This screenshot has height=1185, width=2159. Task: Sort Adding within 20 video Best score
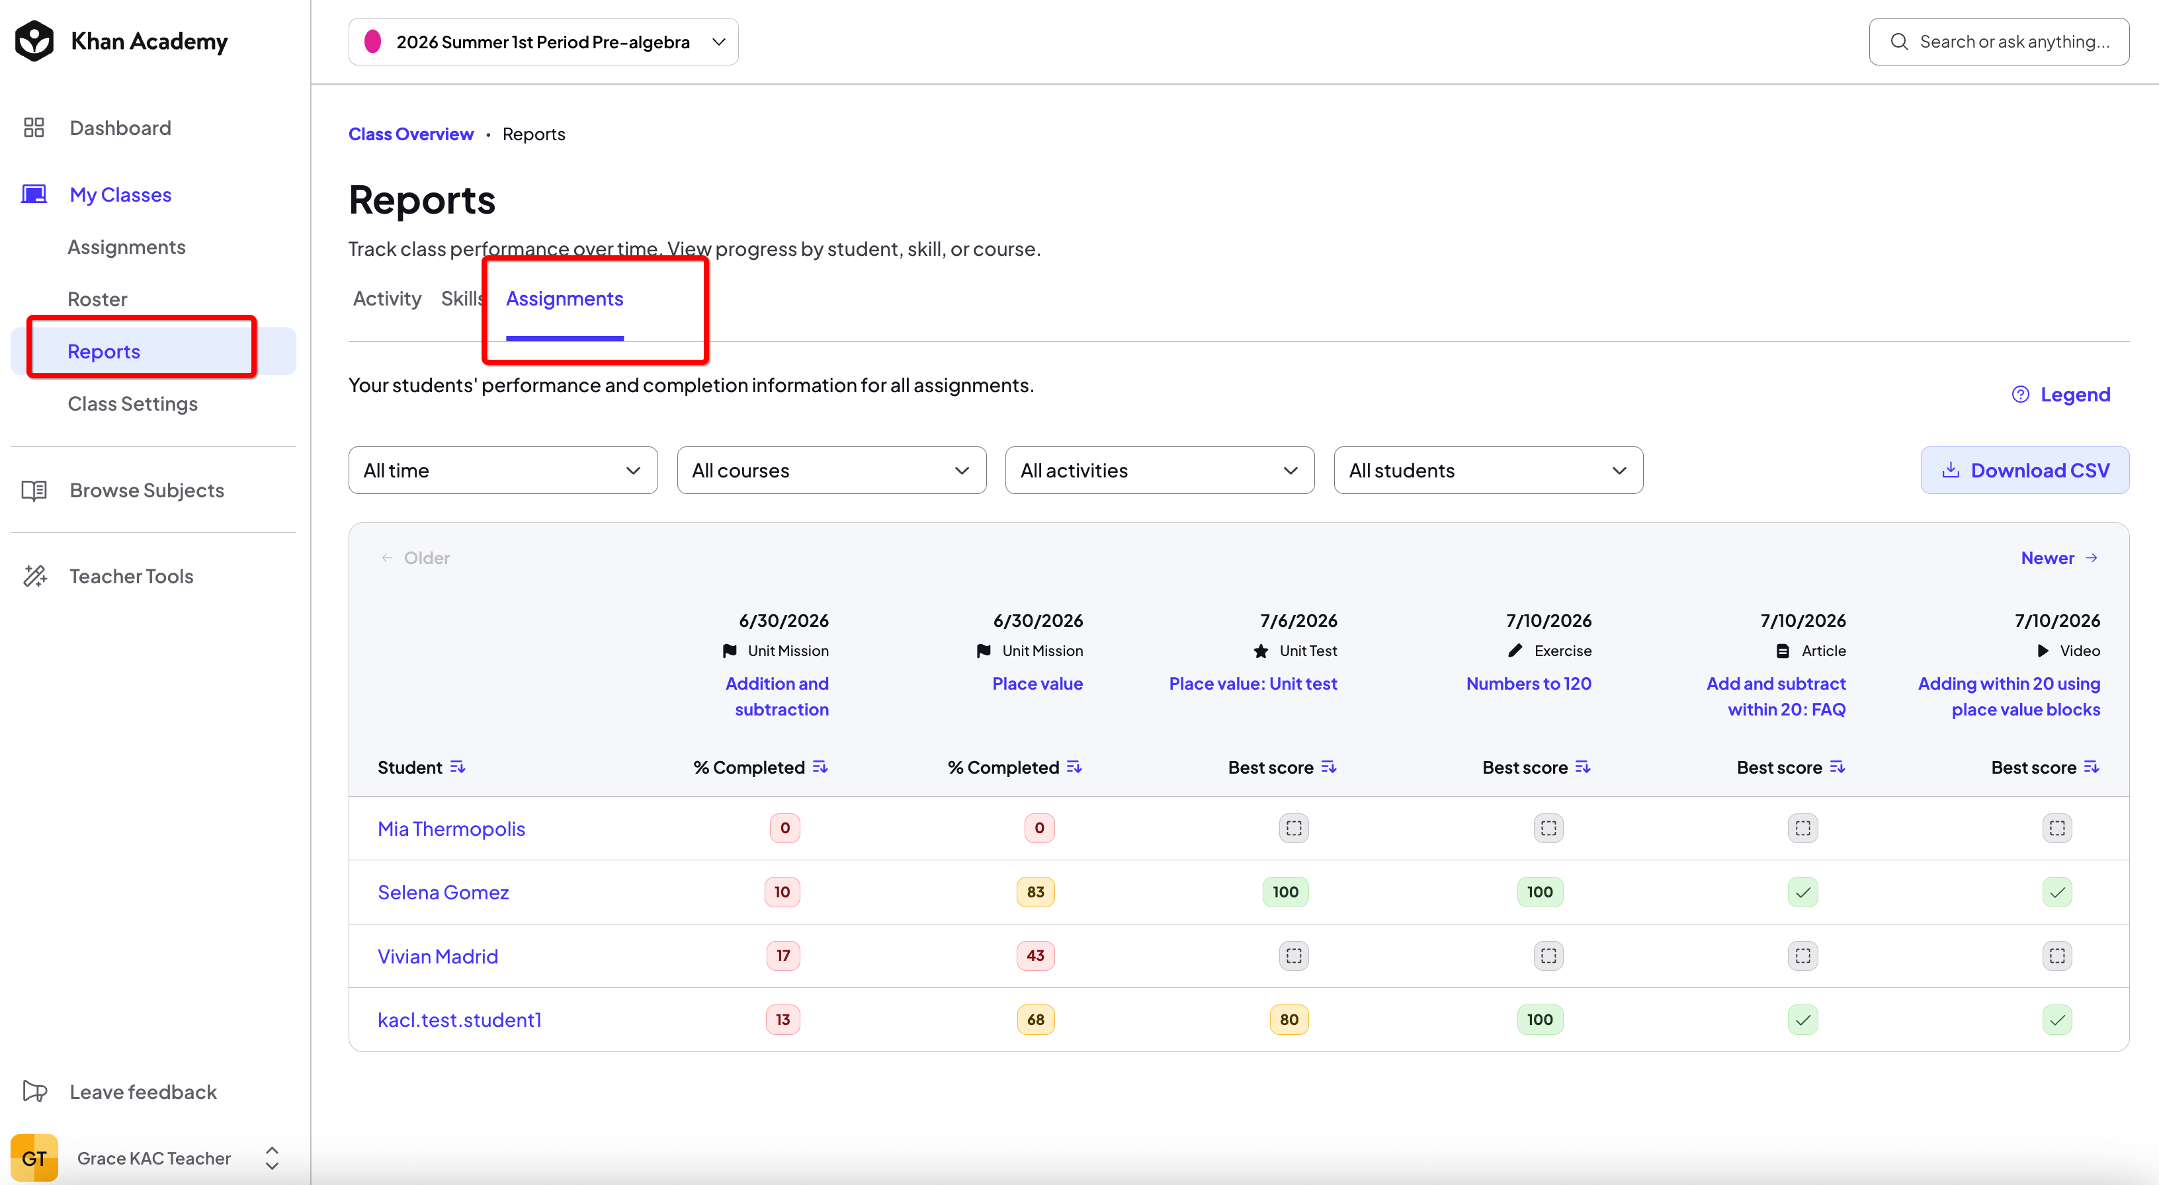[x=2092, y=767]
